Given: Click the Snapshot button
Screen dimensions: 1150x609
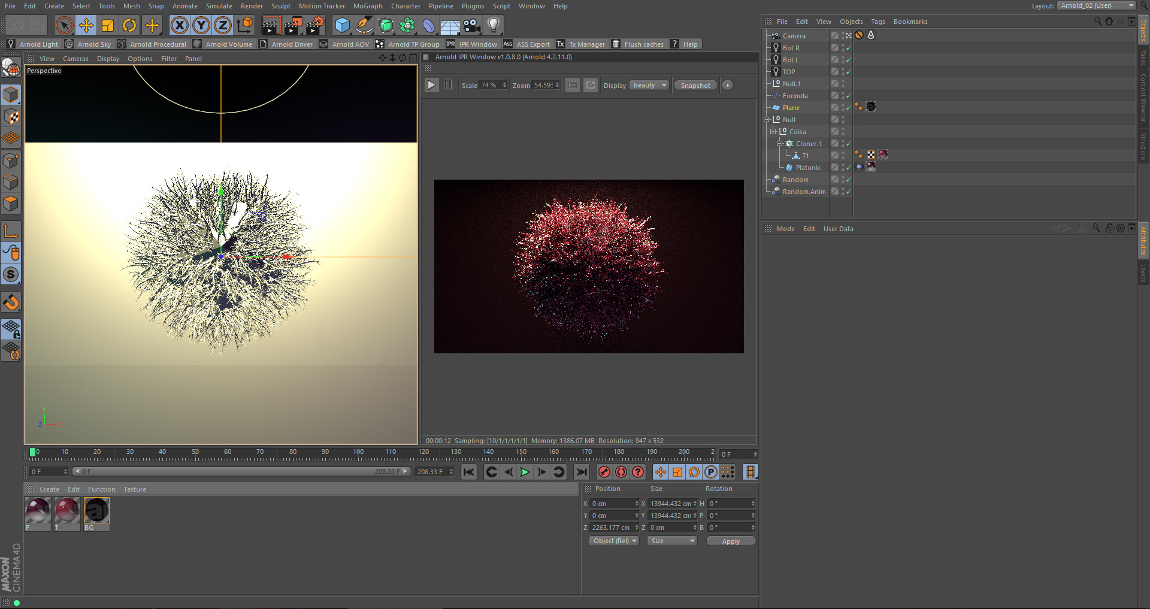Looking at the screenshot, I should pos(695,85).
